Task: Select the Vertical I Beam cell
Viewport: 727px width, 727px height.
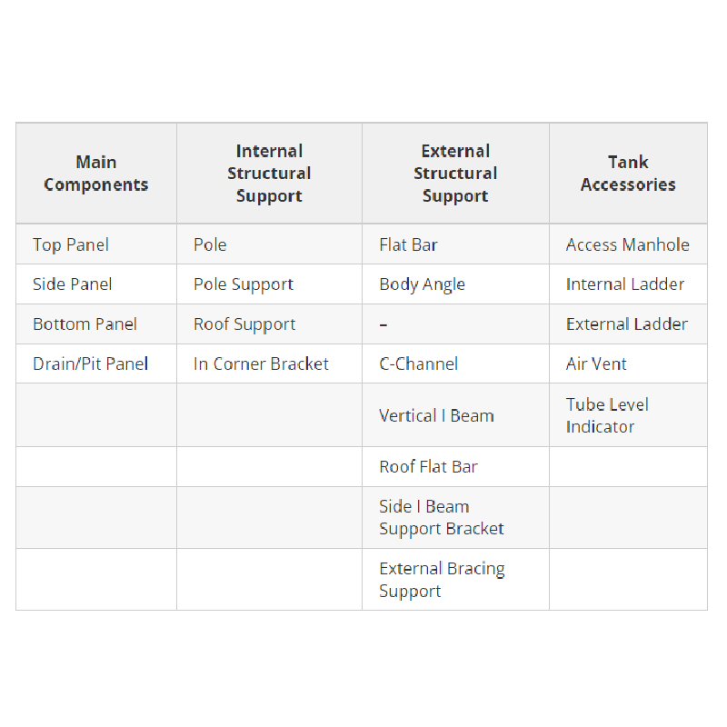Action: point(436,415)
